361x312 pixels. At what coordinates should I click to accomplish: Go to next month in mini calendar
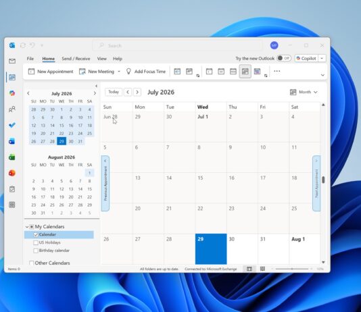click(x=95, y=93)
